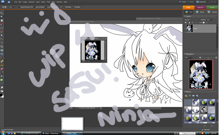Toggle lock transparent pixels for layer
This screenshot has height=135, width=219.
click(x=204, y=23)
